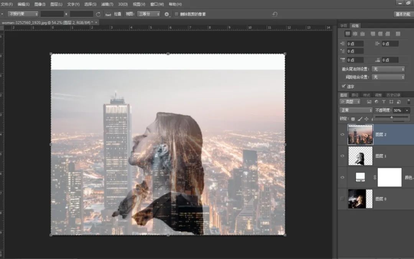Select the 图层 2 city thumbnail
Image resolution: width=414 pixels, height=259 pixels.
tap(360, 134)
